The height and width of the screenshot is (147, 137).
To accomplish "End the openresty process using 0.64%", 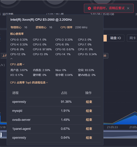I will click(89, 138).
